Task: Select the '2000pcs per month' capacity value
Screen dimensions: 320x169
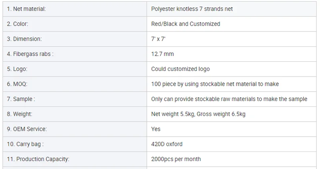Action: pyautogui.click(x=176, y=159)
